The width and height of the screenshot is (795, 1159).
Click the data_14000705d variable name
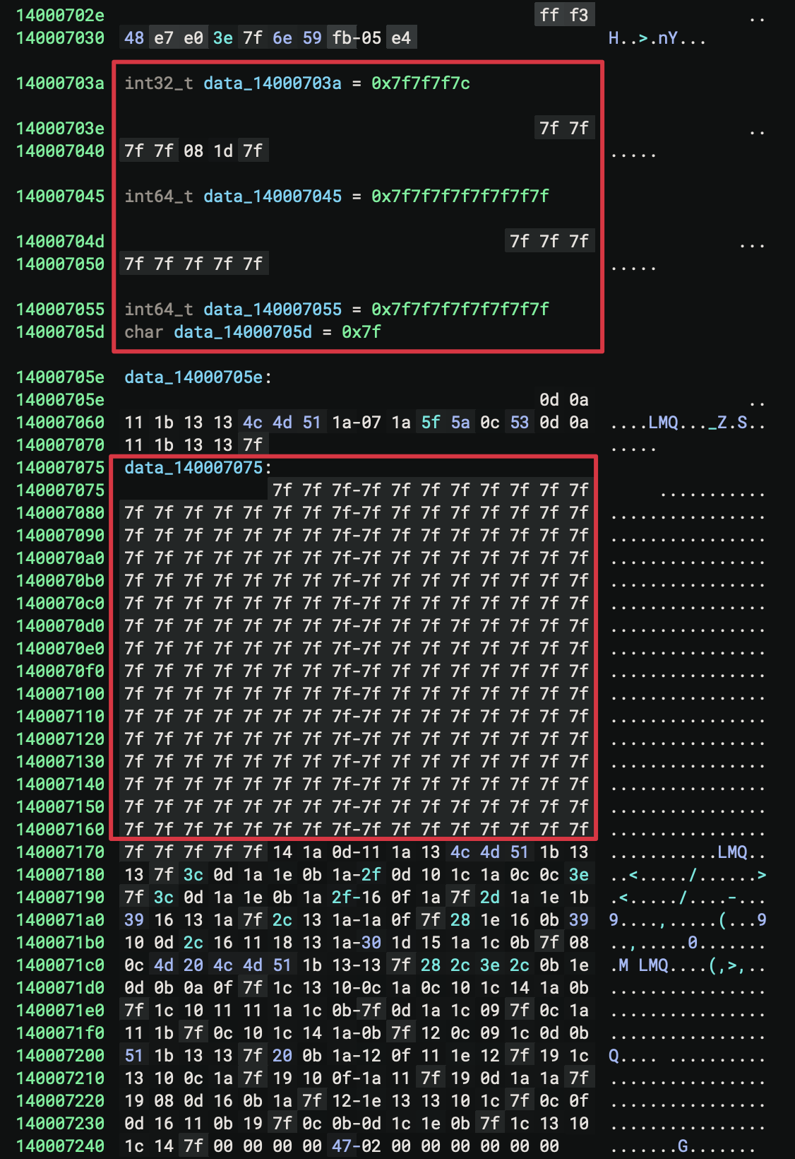click(243, 331)
